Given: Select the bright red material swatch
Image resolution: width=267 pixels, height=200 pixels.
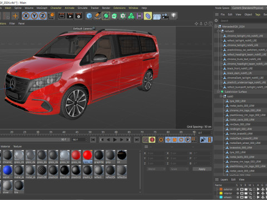Looking at the screenshot, I should point(87,155).
